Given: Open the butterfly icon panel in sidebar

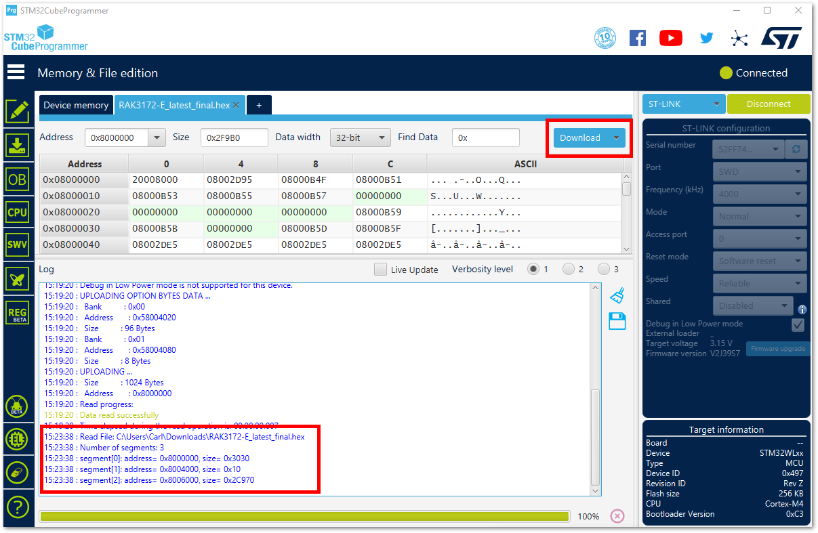Looking at the screenshot, I should tap(17, 279).
